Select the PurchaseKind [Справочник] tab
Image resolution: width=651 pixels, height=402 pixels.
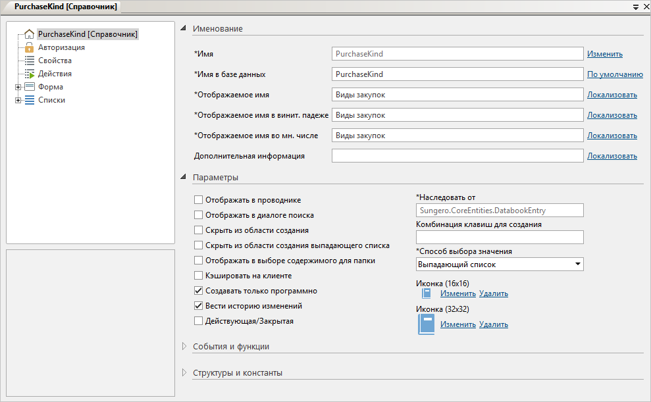pyautogui.click(x=61, y=6)
